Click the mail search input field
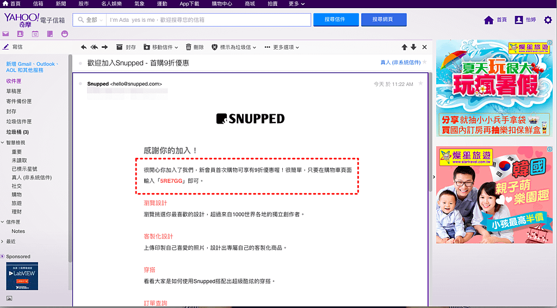Screen dimensions: 557x308 208,20
